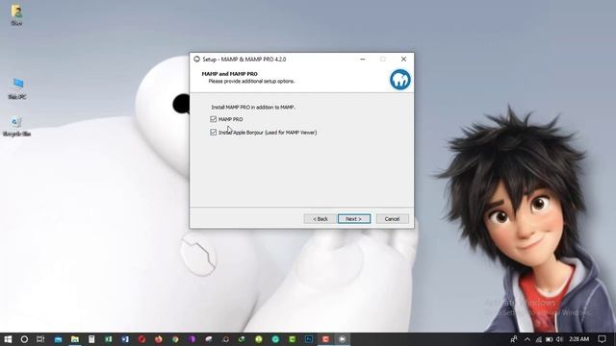Image resolution: width=616 pixels, height=346 pixels.
Task: Go back with the Back button
Action: point(321,219)
